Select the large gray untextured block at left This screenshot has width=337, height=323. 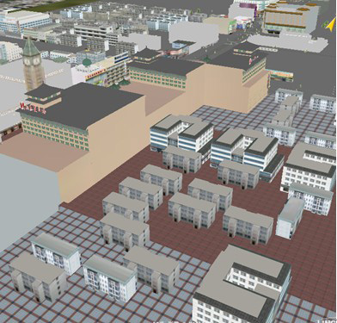pyautogui.click(x=28, y=201)
